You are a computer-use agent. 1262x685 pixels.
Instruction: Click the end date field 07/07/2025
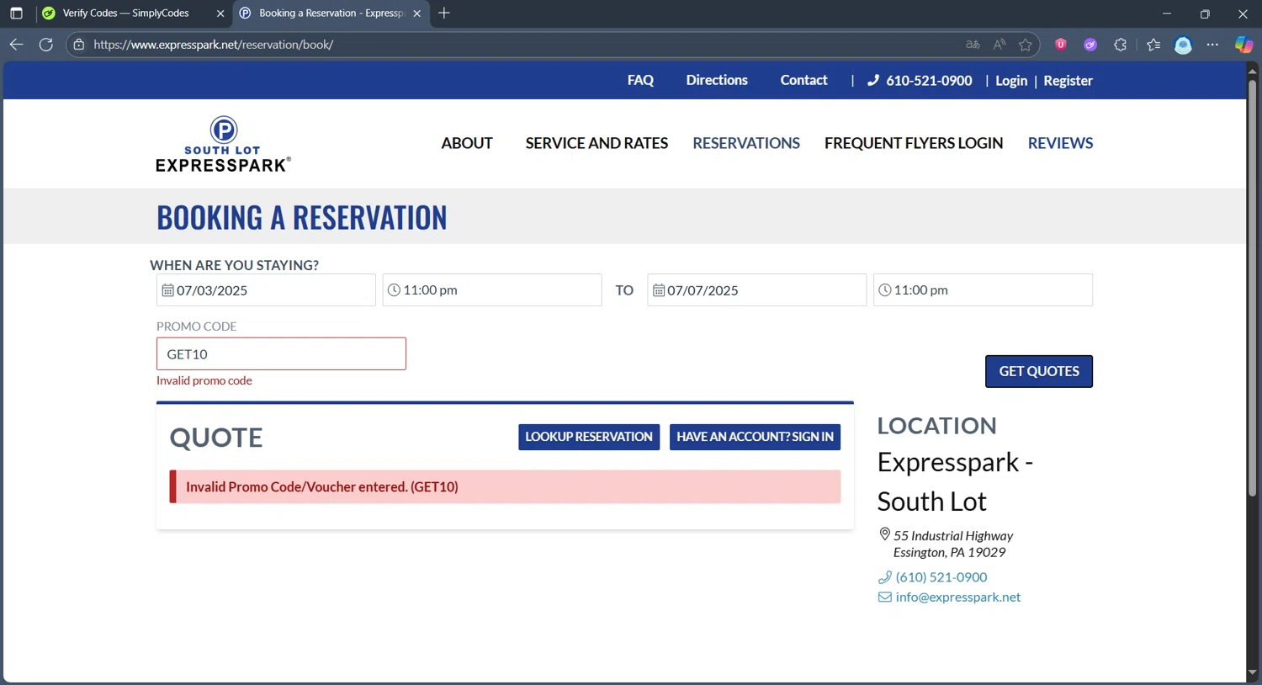tap(756, 290)
